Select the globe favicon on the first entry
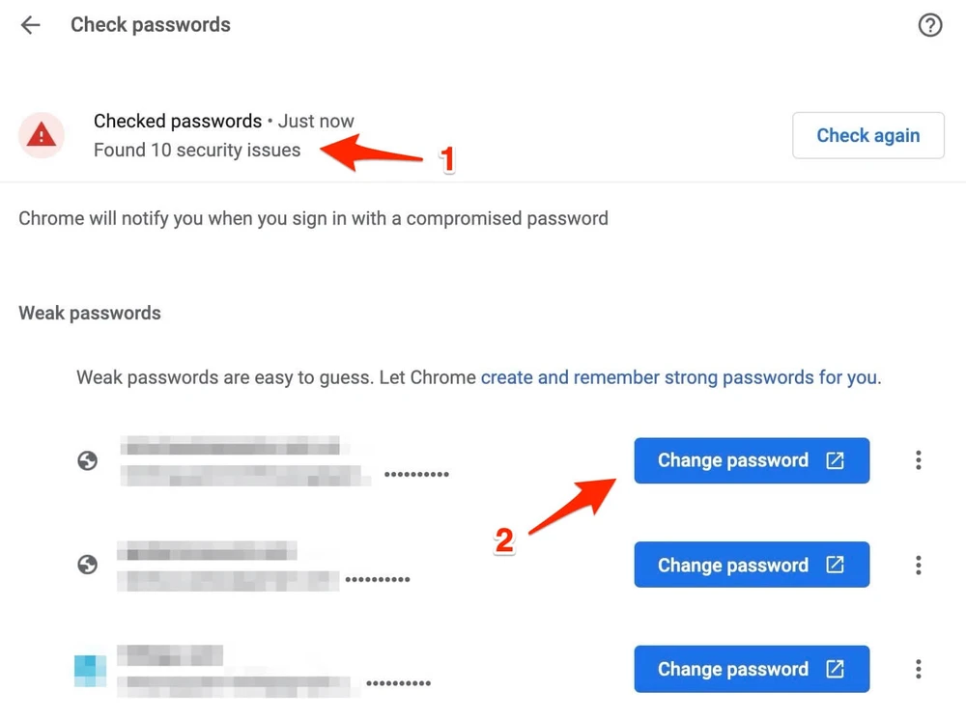The width and height of the screenshot is (966, 719). (88, 461)
